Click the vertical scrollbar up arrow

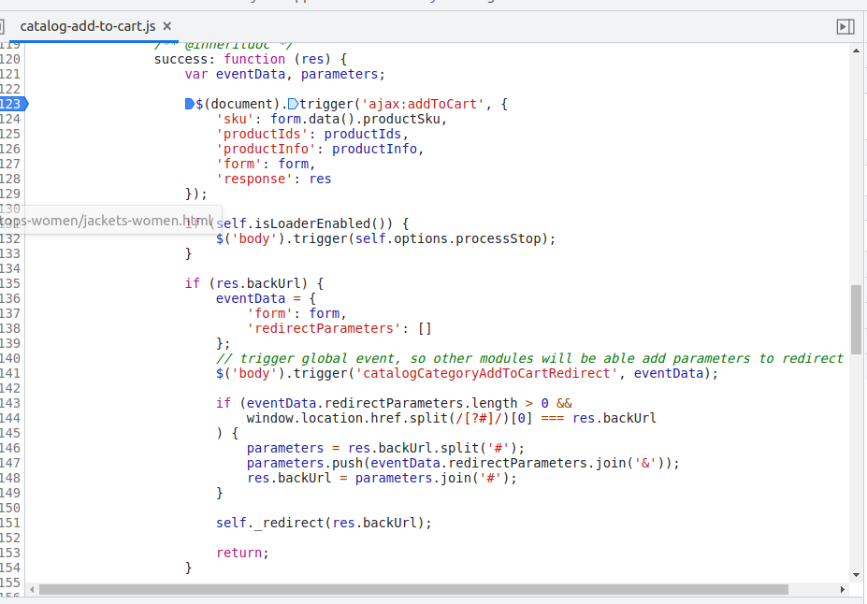(x=856, y=50)
